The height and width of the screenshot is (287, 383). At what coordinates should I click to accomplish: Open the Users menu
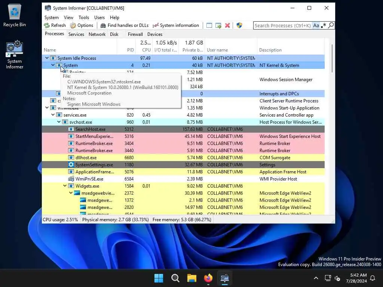tap(99, 18)
